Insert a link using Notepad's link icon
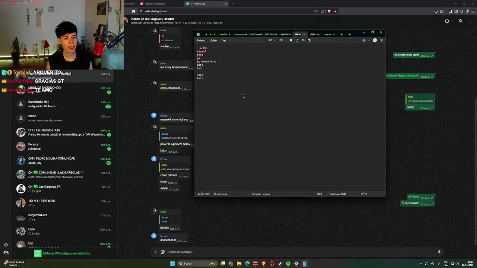Viewport: 477px width, 268px height. (303, 40)
